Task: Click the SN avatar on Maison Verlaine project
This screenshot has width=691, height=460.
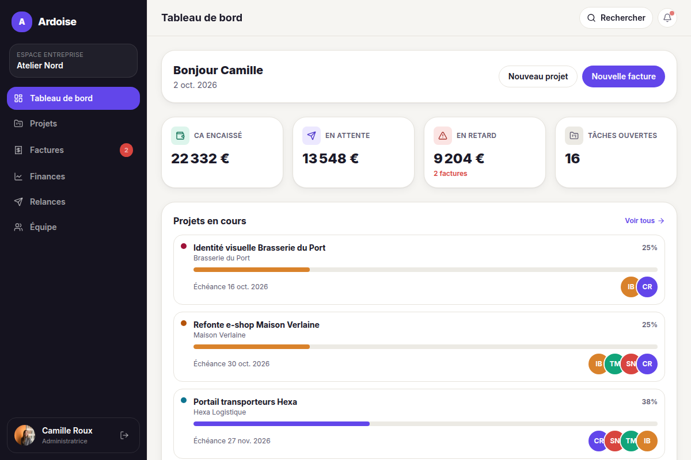Action: (631, 364)
